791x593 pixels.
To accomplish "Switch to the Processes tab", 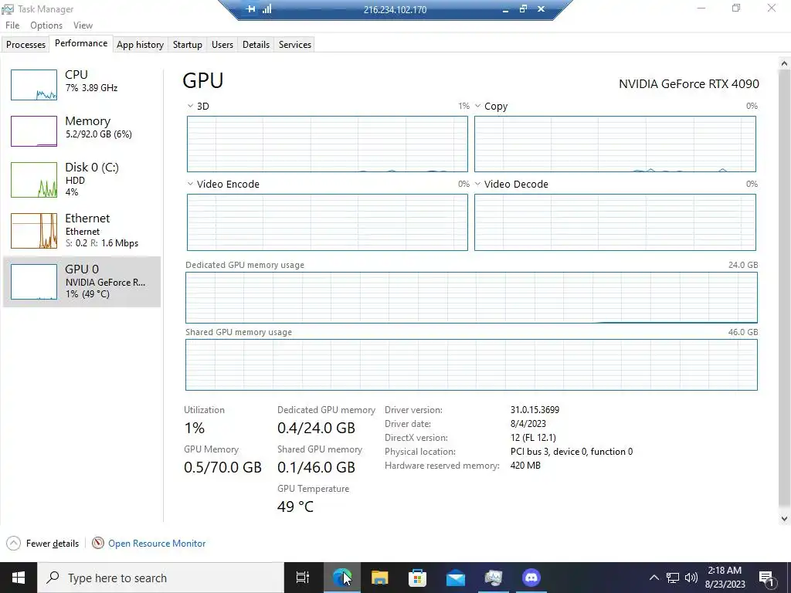I will click(25, 44).
